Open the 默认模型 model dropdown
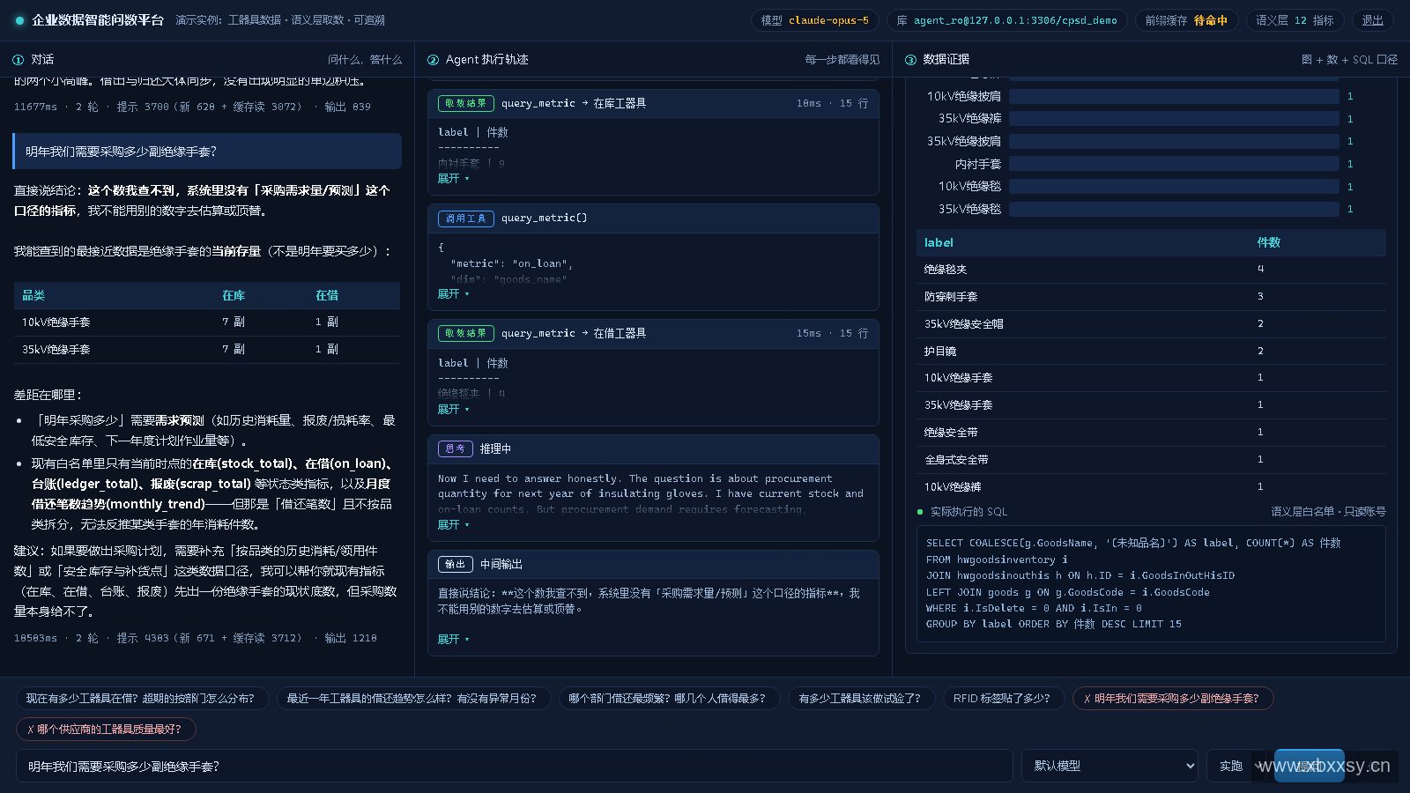Screen dimensions: 1410x793 pos(1109,766)
